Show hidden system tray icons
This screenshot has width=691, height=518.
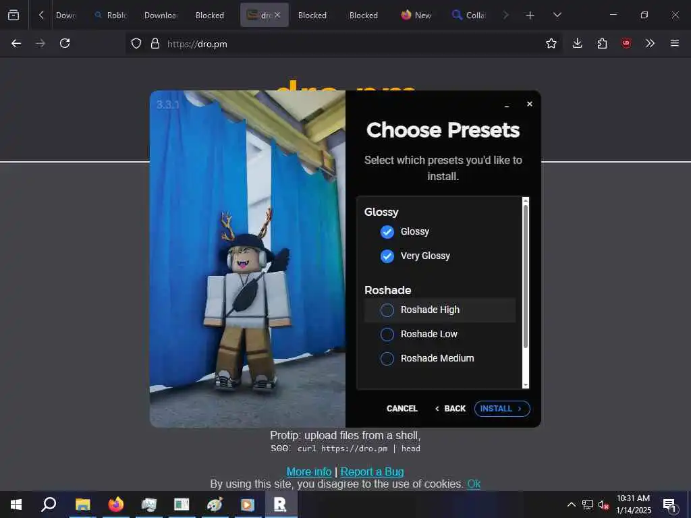point(571,505)
